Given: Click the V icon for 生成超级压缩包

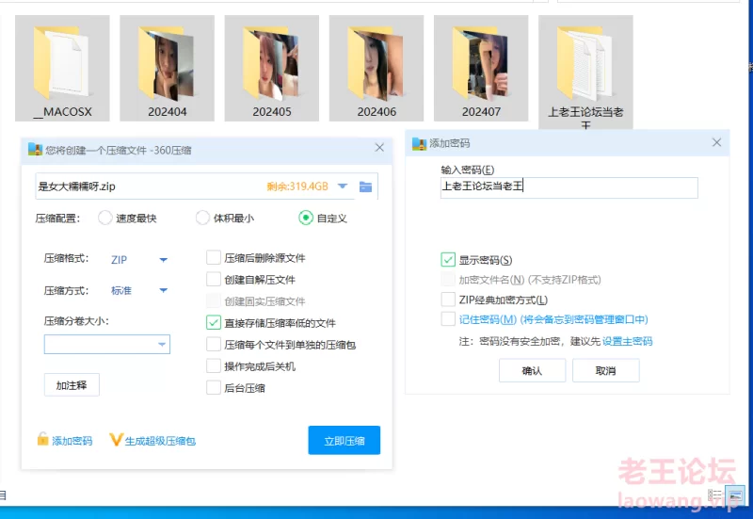Looking at the screenshot, I should coord(116,439).
